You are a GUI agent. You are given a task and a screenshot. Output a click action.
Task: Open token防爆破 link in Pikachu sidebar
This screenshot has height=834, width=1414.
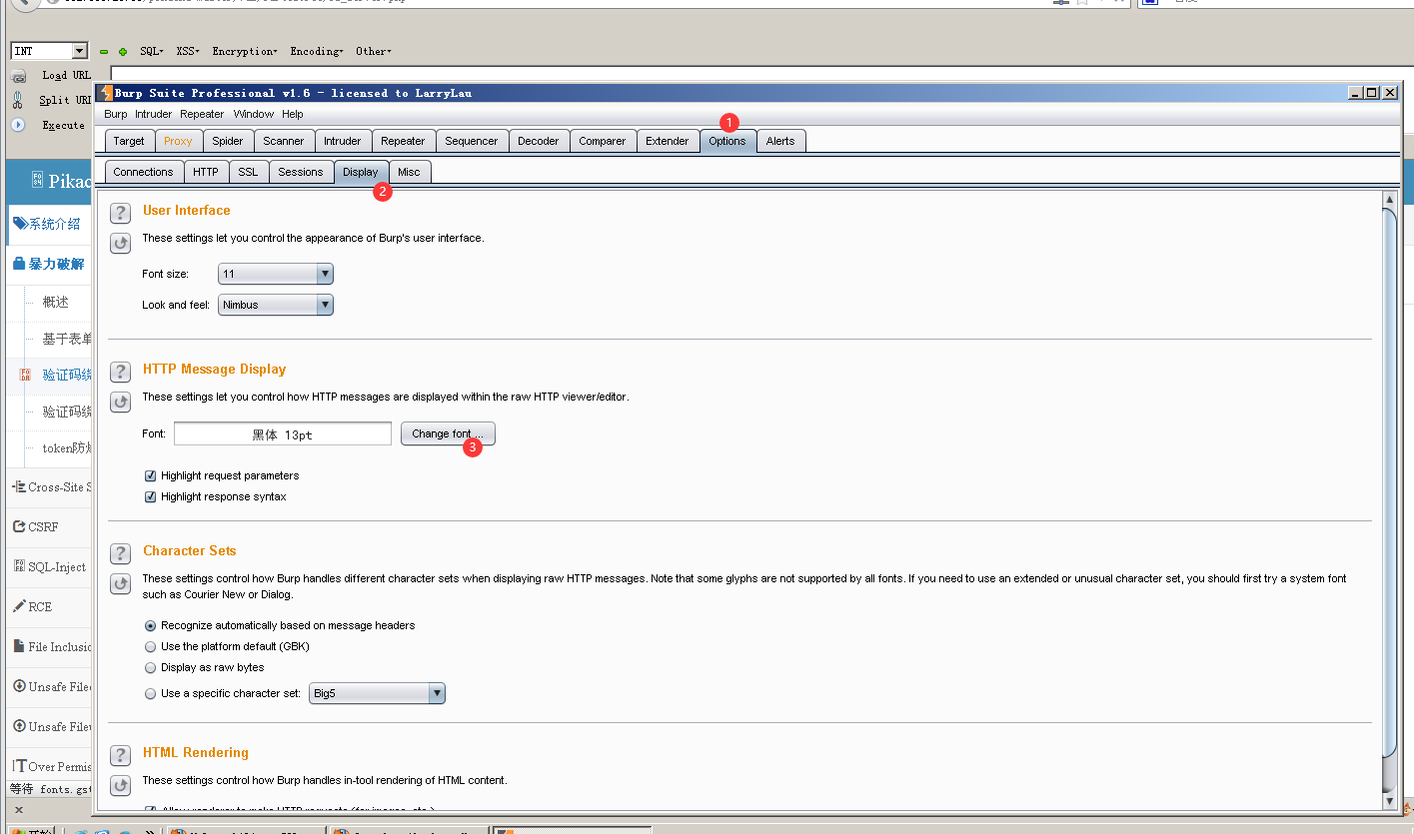[67, 448]
